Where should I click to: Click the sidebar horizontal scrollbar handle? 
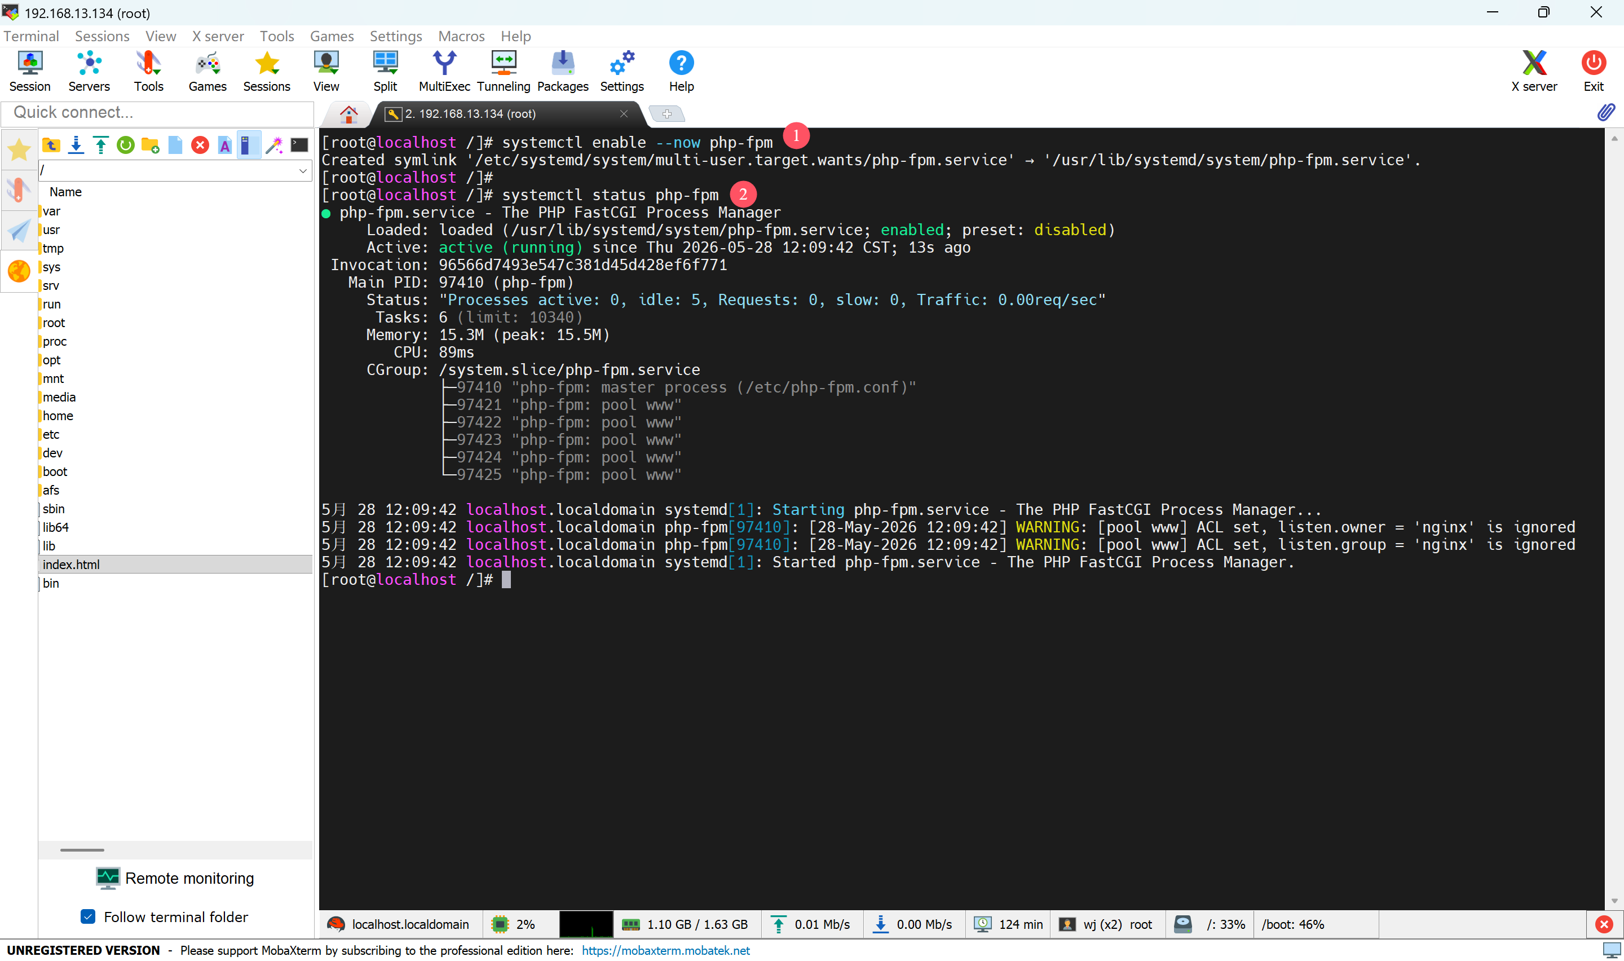[82, 850]
